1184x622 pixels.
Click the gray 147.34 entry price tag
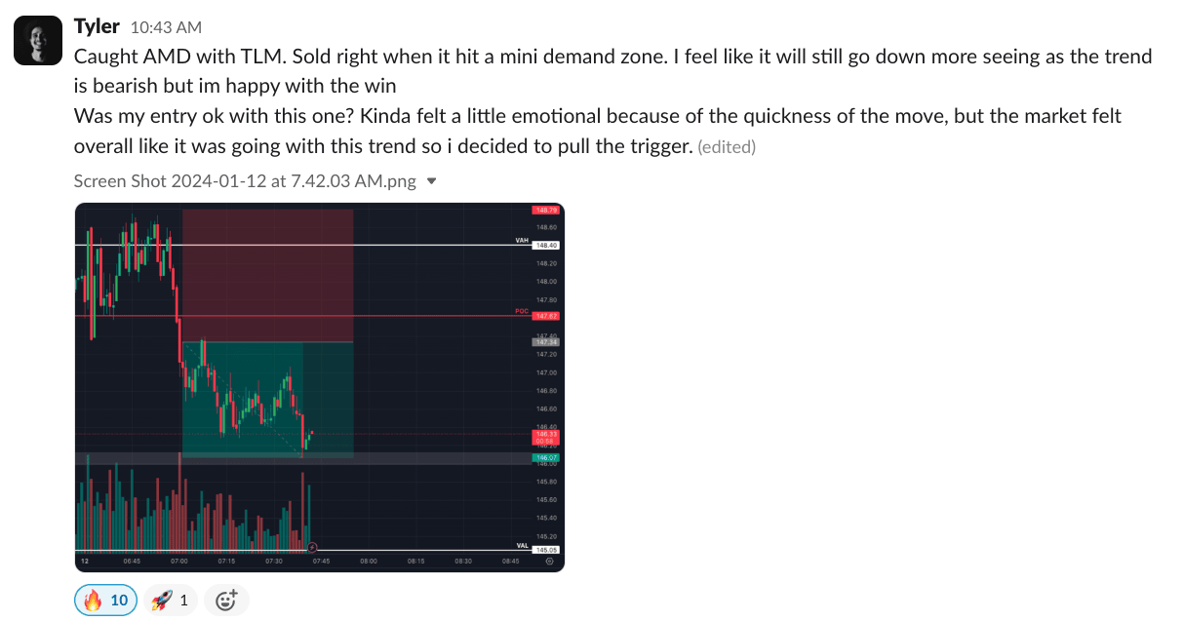coord(544,342)
